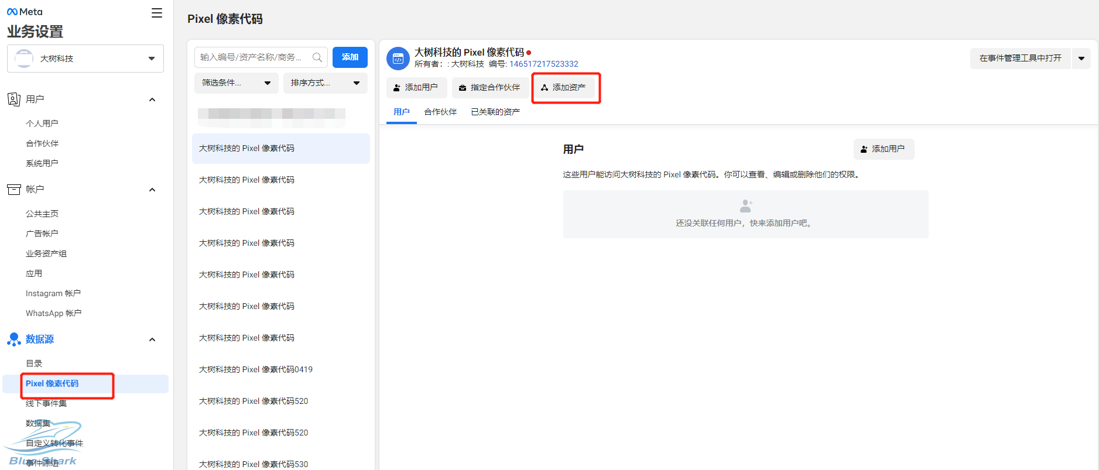Click the Meta logo
Image resolution: width=1099 pixels, height=470 pixels.
point(25,12)
